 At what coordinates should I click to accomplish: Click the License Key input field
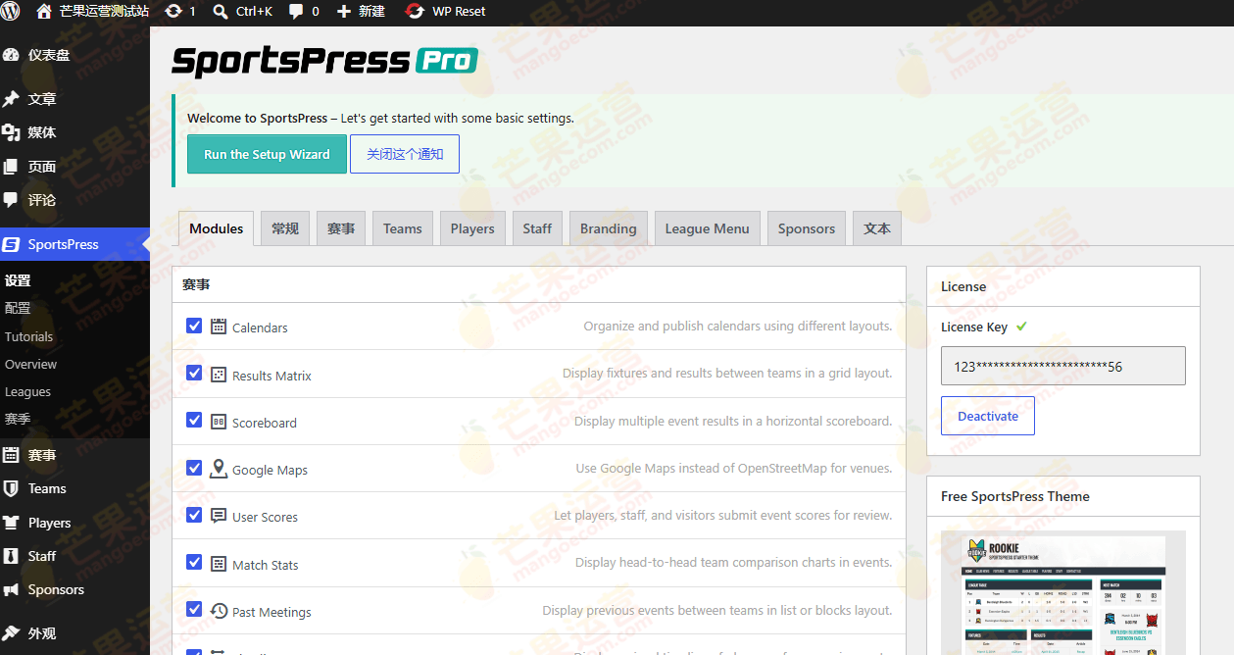(x=1063, y=366)
